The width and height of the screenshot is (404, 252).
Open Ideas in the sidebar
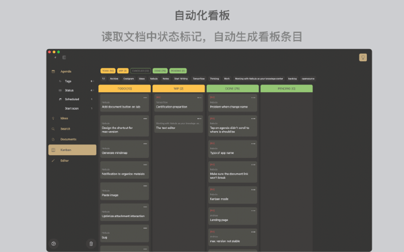point(64,118)
